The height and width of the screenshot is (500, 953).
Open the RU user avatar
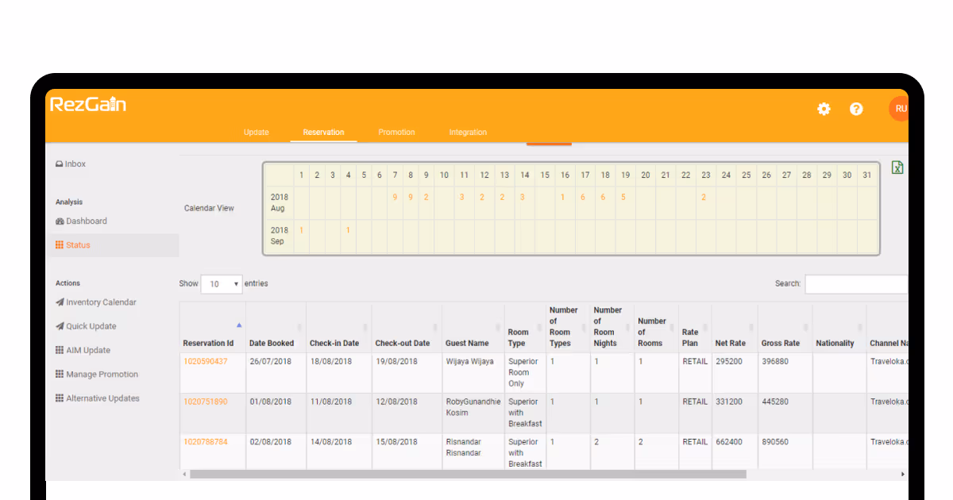pyautogui.click(x=899, y=109)
